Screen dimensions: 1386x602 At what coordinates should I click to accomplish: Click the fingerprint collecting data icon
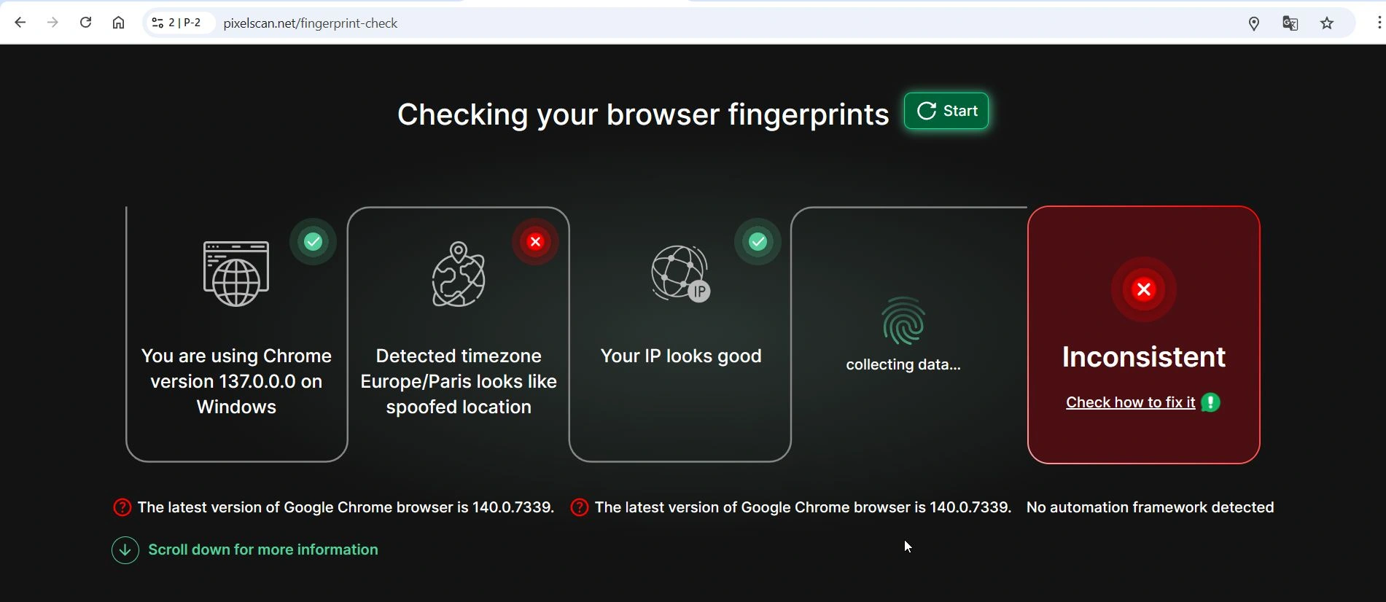click(x=903, y=321)
